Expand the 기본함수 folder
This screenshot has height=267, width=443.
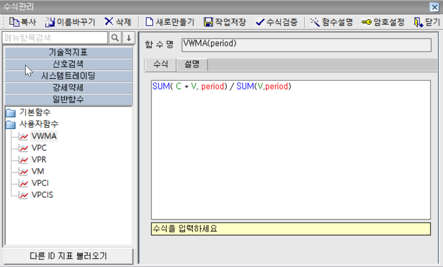click(35, 113)
